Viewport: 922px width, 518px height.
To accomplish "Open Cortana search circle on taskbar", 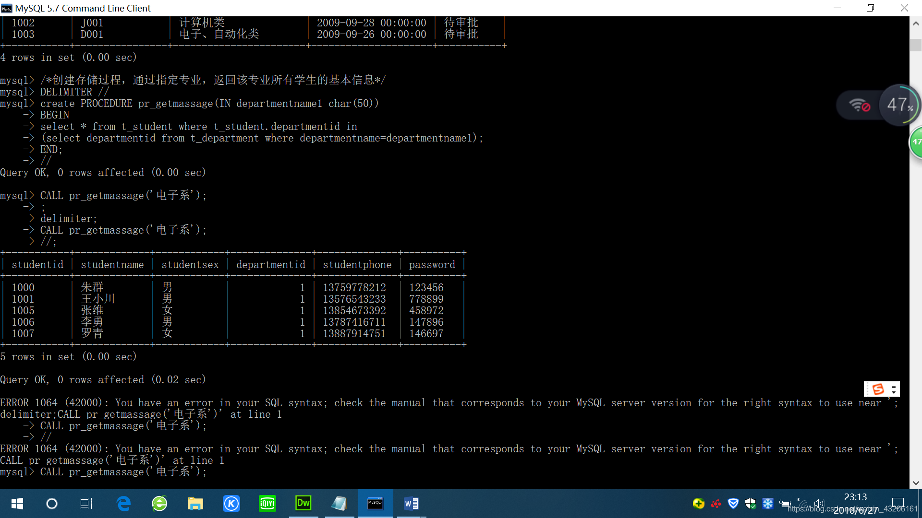I will pyautogui.click(x=51, y=504).
